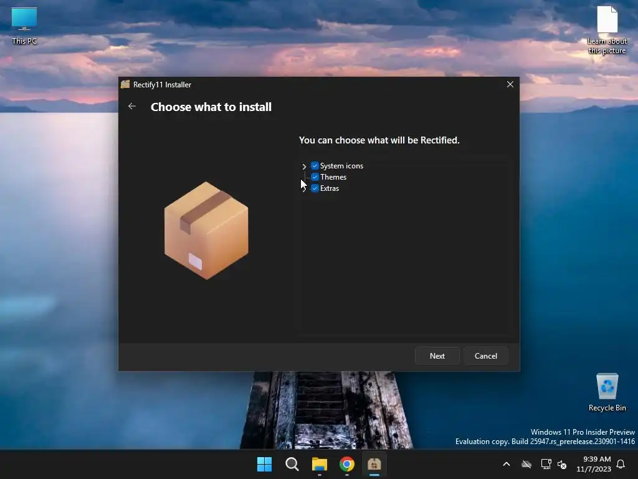Select the This PC desktop icon

pyautogui.click(x=24, y=26)
